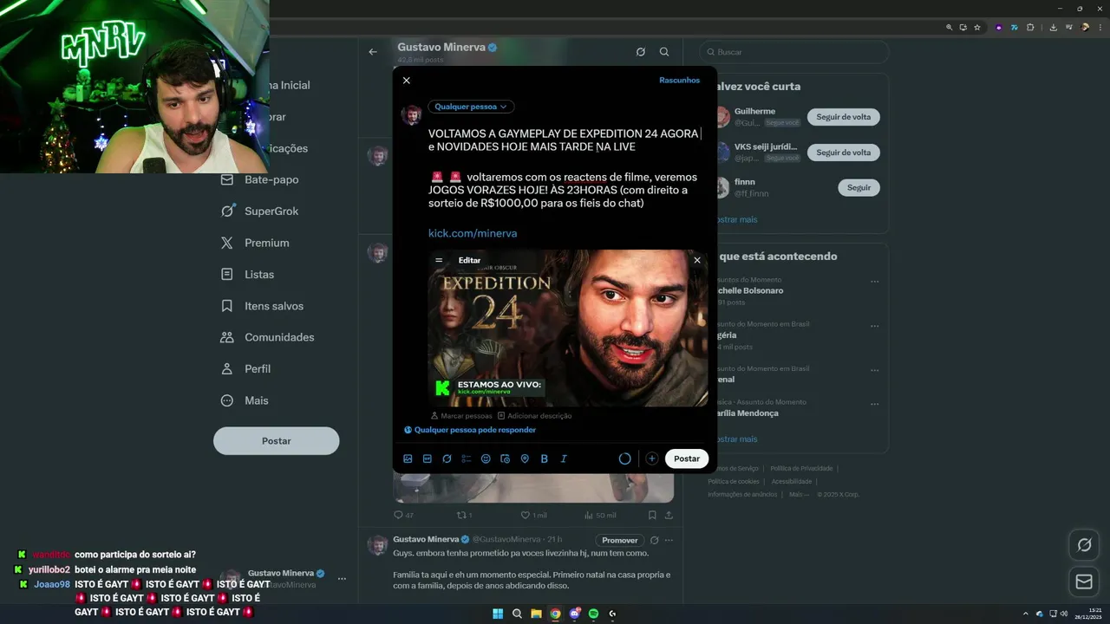Search the profile with magnifier icon
1110x624 pixels.
pyautogui.click(x=664, y=52)
